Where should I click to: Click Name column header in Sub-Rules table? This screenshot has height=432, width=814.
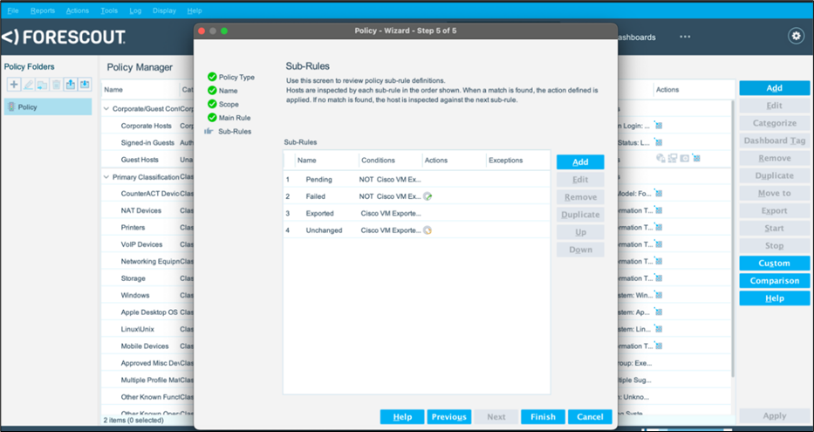[x=326, y=160]
